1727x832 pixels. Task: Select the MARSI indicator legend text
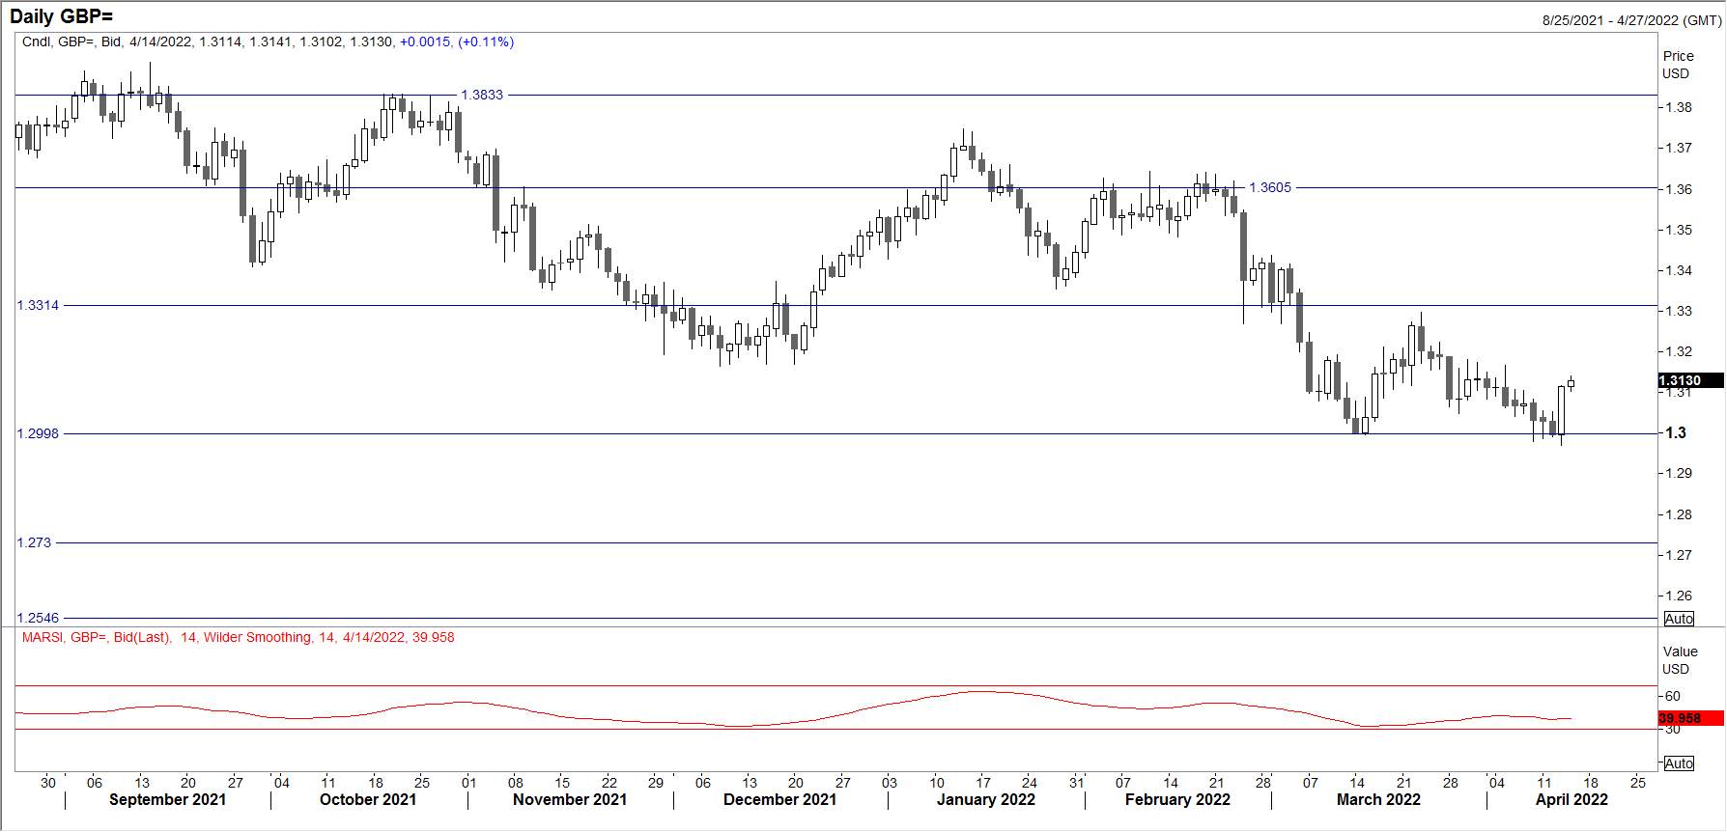(238, 637)
